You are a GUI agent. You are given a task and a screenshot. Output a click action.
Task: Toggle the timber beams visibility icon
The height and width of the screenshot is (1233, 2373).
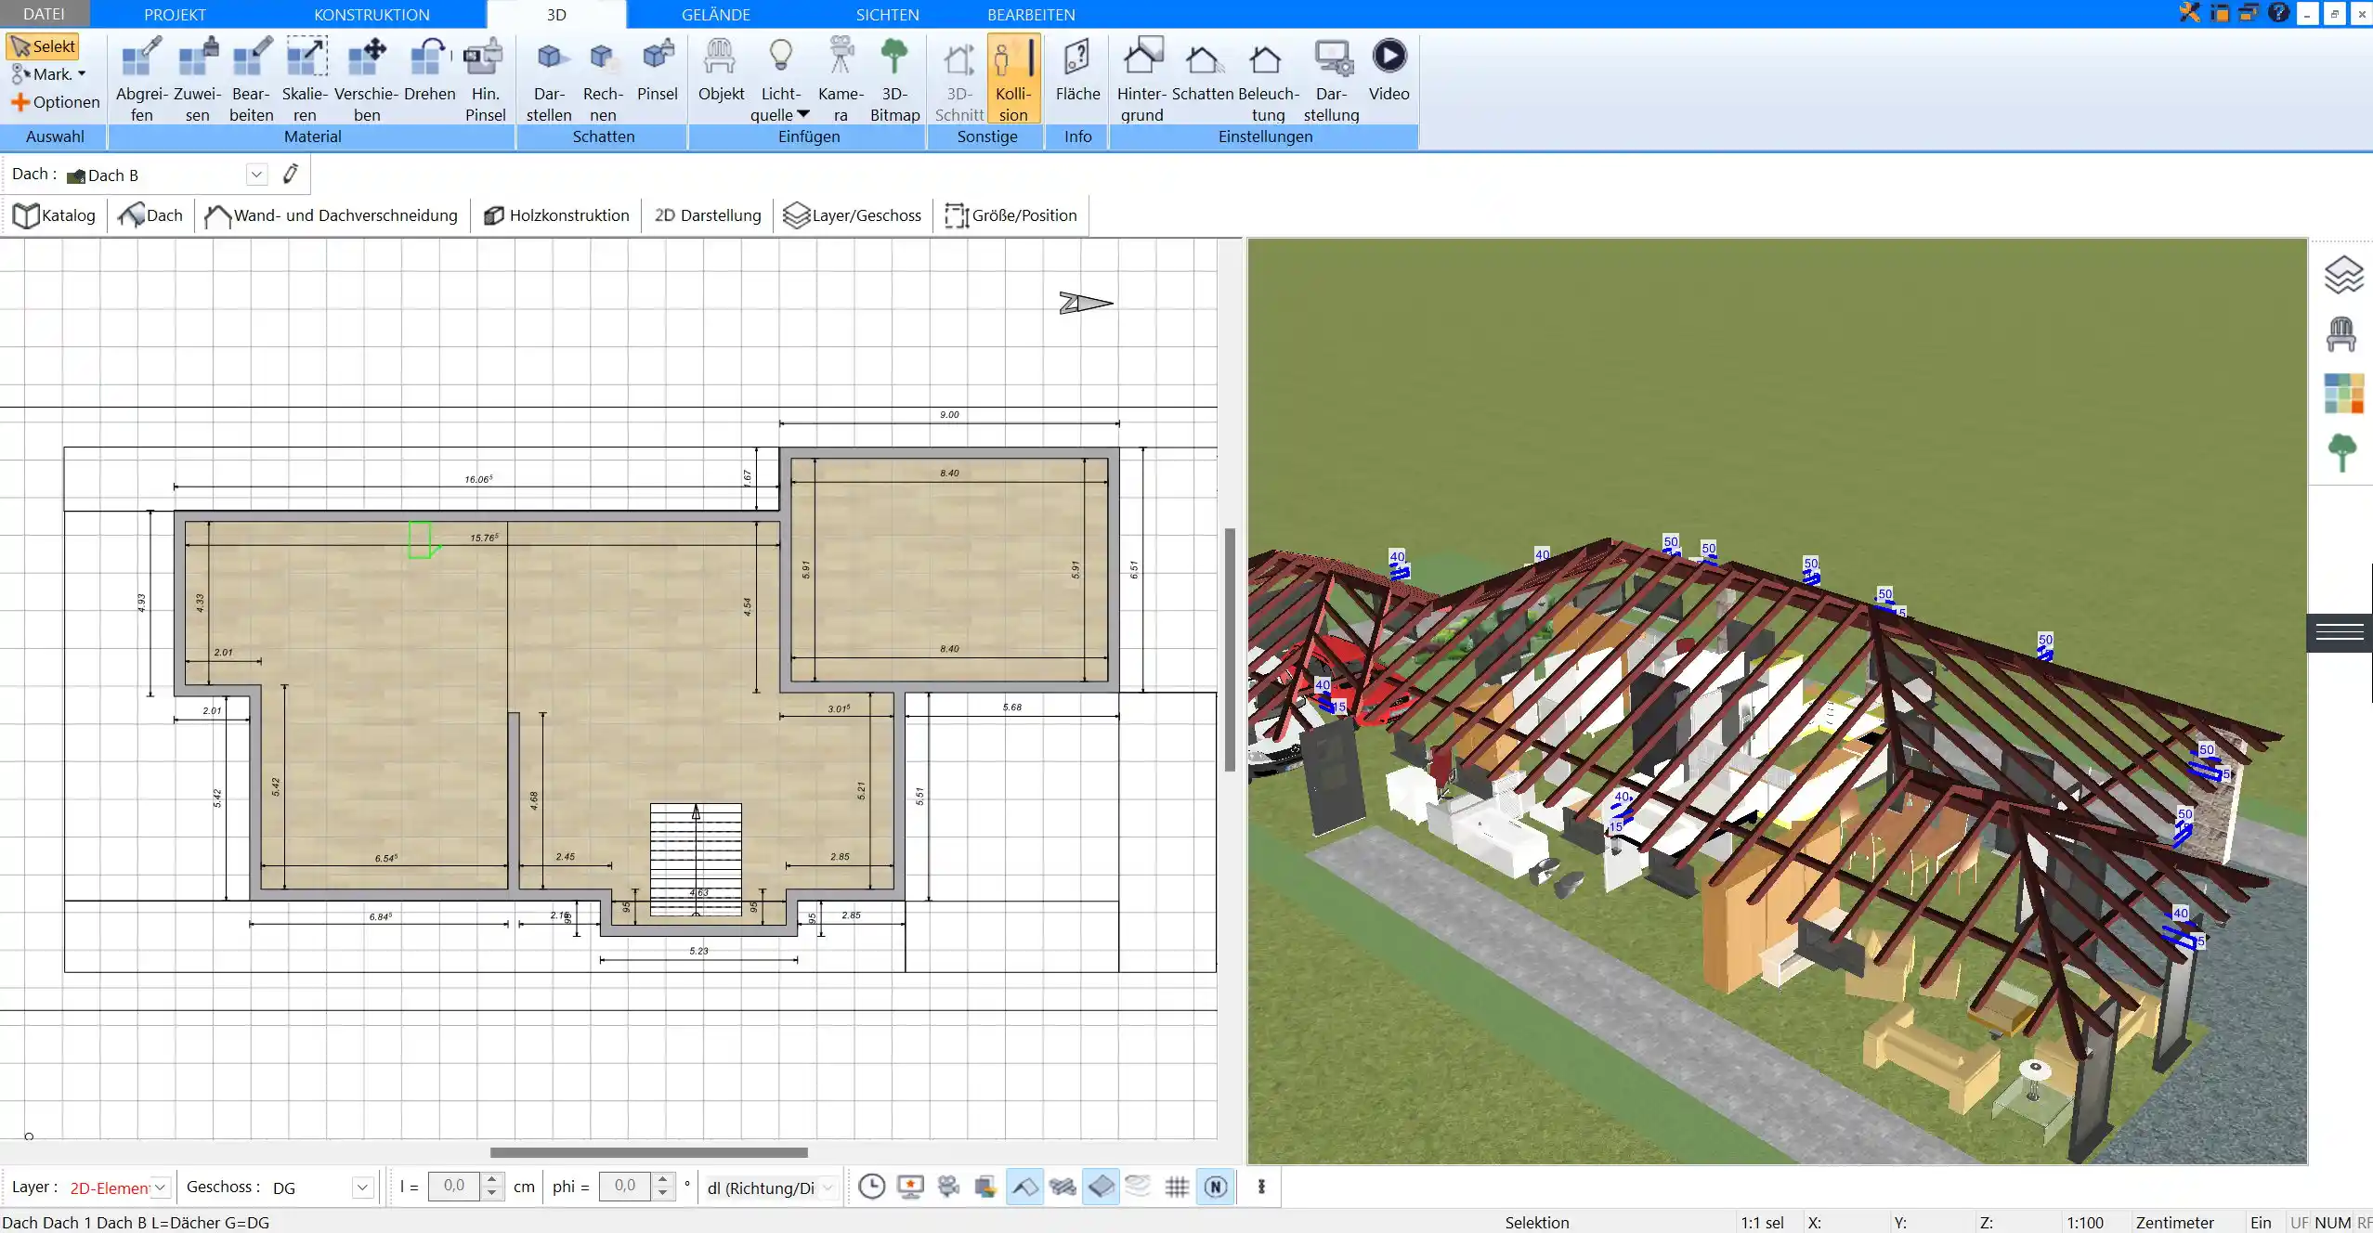(x=1063, y=1187)
